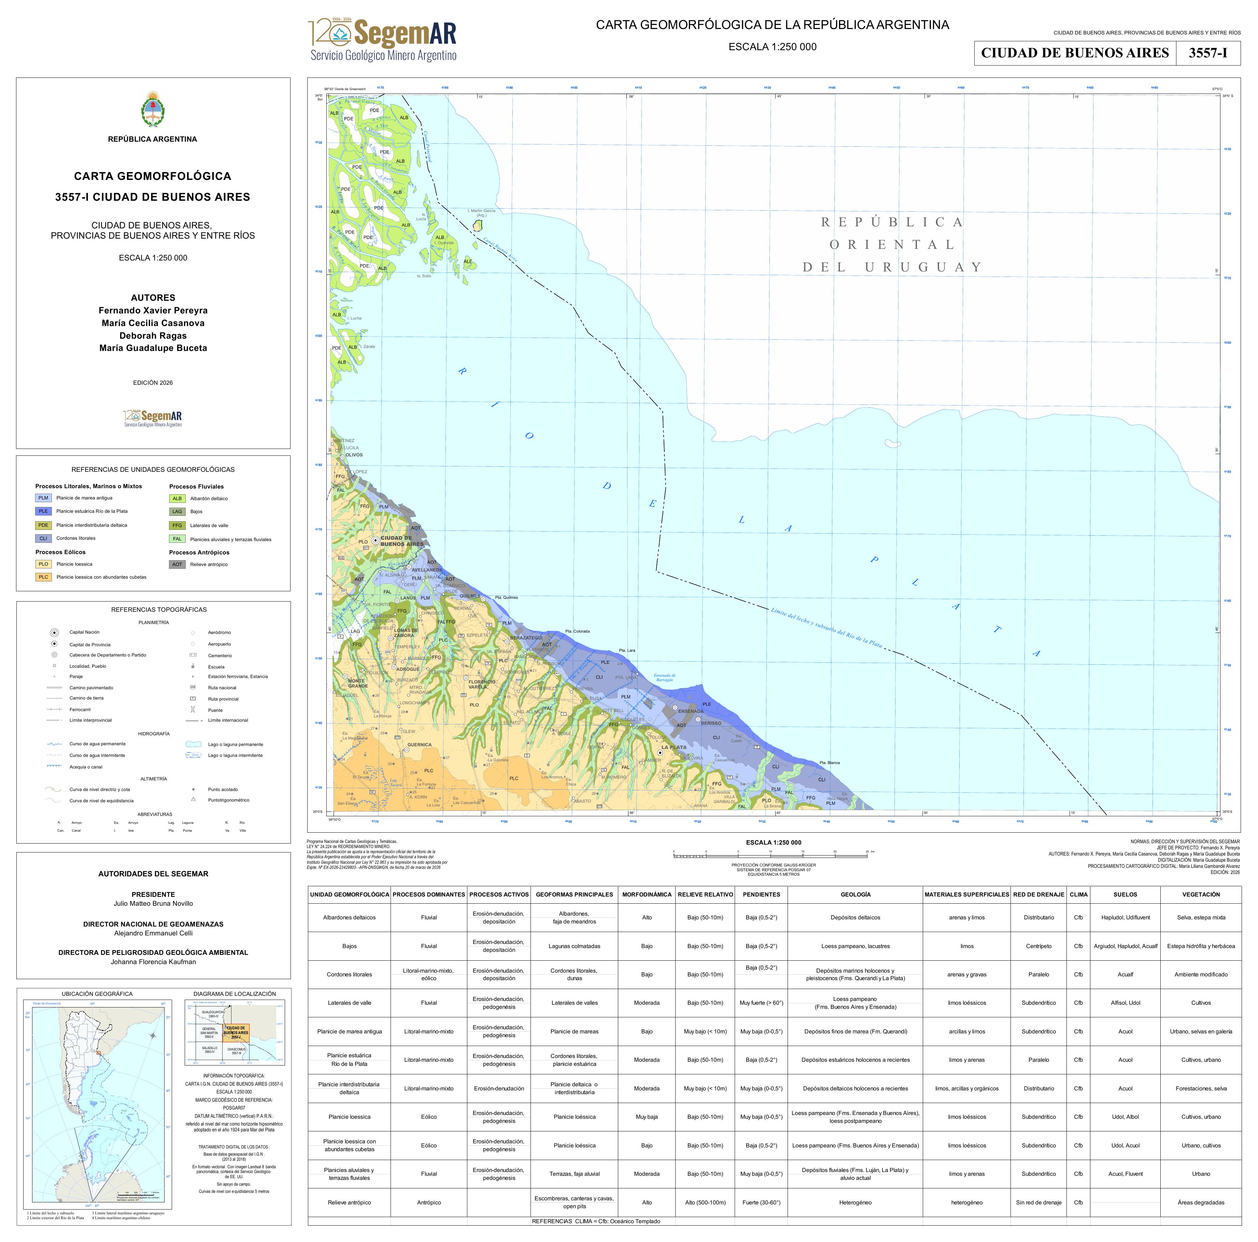The height and width of the screenshot is (1242, 1258).
Task: Click the ALB Albardón deltaico swatch
Action: pos(177,498)
